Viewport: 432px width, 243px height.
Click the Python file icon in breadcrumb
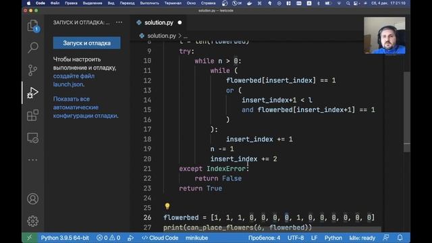(142, 36)
